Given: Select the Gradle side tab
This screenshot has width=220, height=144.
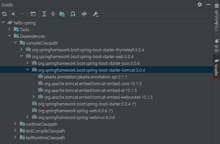Looking at the screenshot, I should 217,67.
